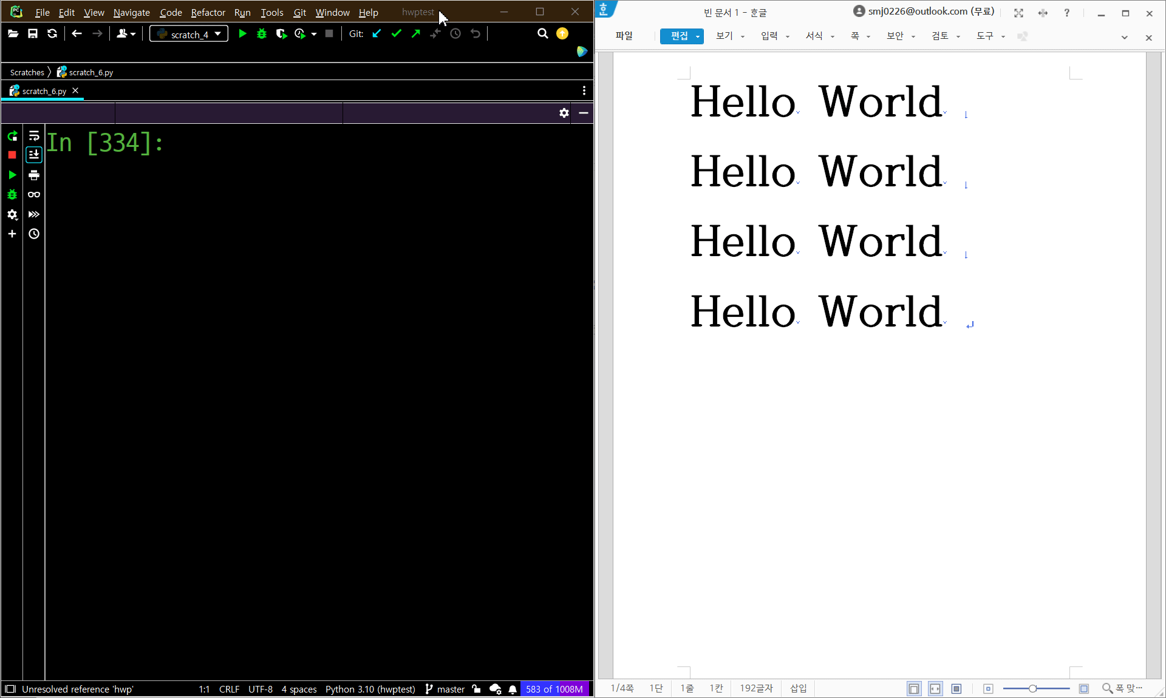Click Python 3.10 (hwptest) interpreter label
The height and width of the screenshot is (698, 1166).
pyautogui.click(x=370, y=689)
